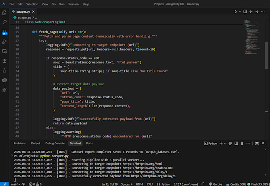Image resolution: width=270 pixels, height=186 pixels.
Task: Open the File menu
Action: pyautogui.click(x=12, y=4)
